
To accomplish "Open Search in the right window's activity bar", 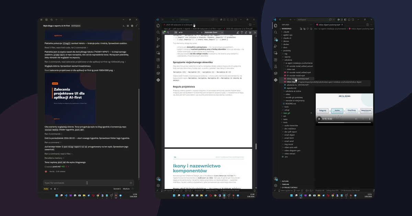I will [x=276, y=32].
